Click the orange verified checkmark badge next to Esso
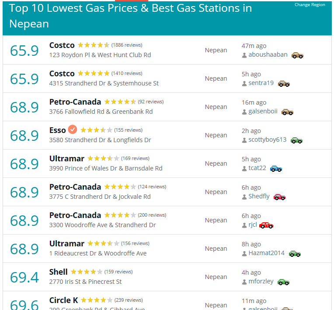Screen dimensions: 334x310 73,129
